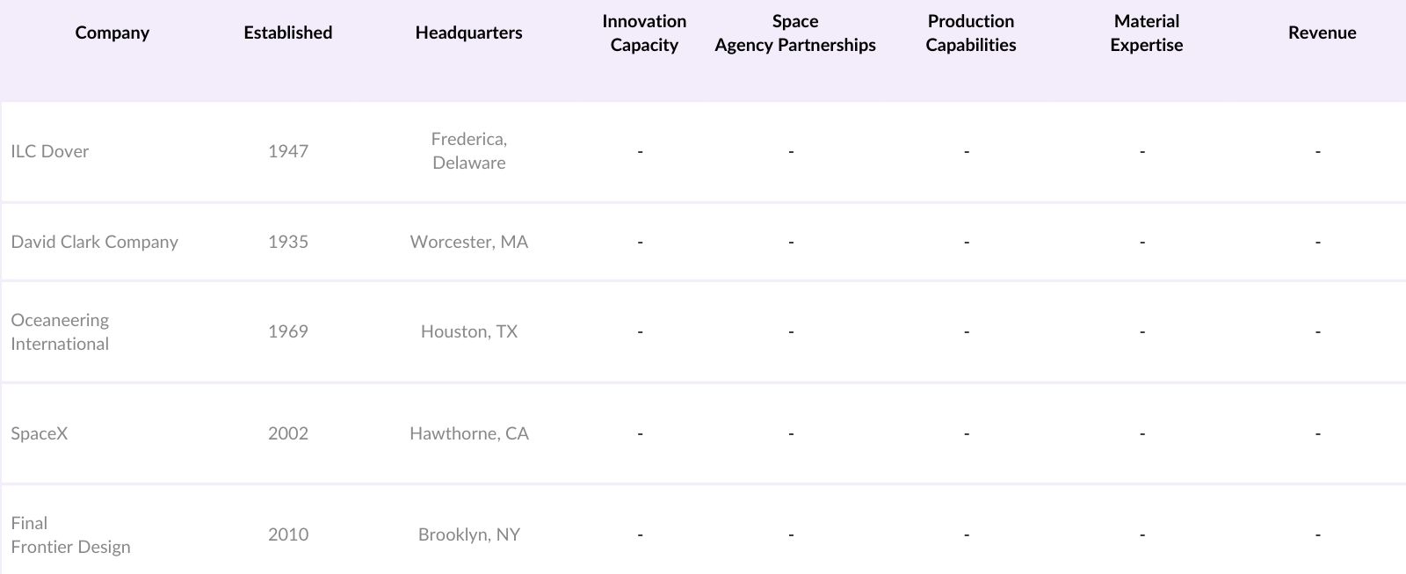Select the Final Frontier Design company name

click(71, 535)
